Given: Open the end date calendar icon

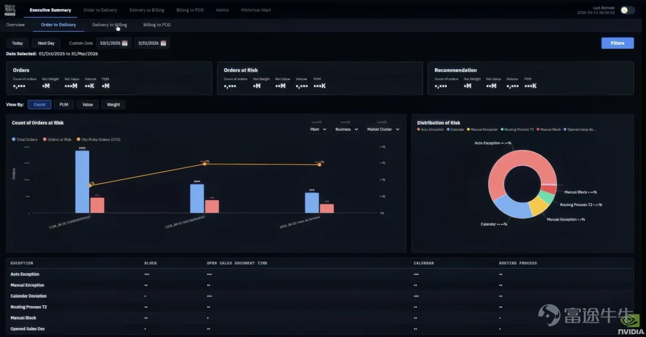Looking at the screenshot, I should 163,43.
